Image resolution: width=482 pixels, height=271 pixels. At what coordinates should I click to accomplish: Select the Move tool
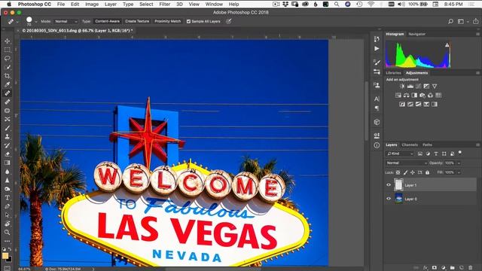(7, 41)
